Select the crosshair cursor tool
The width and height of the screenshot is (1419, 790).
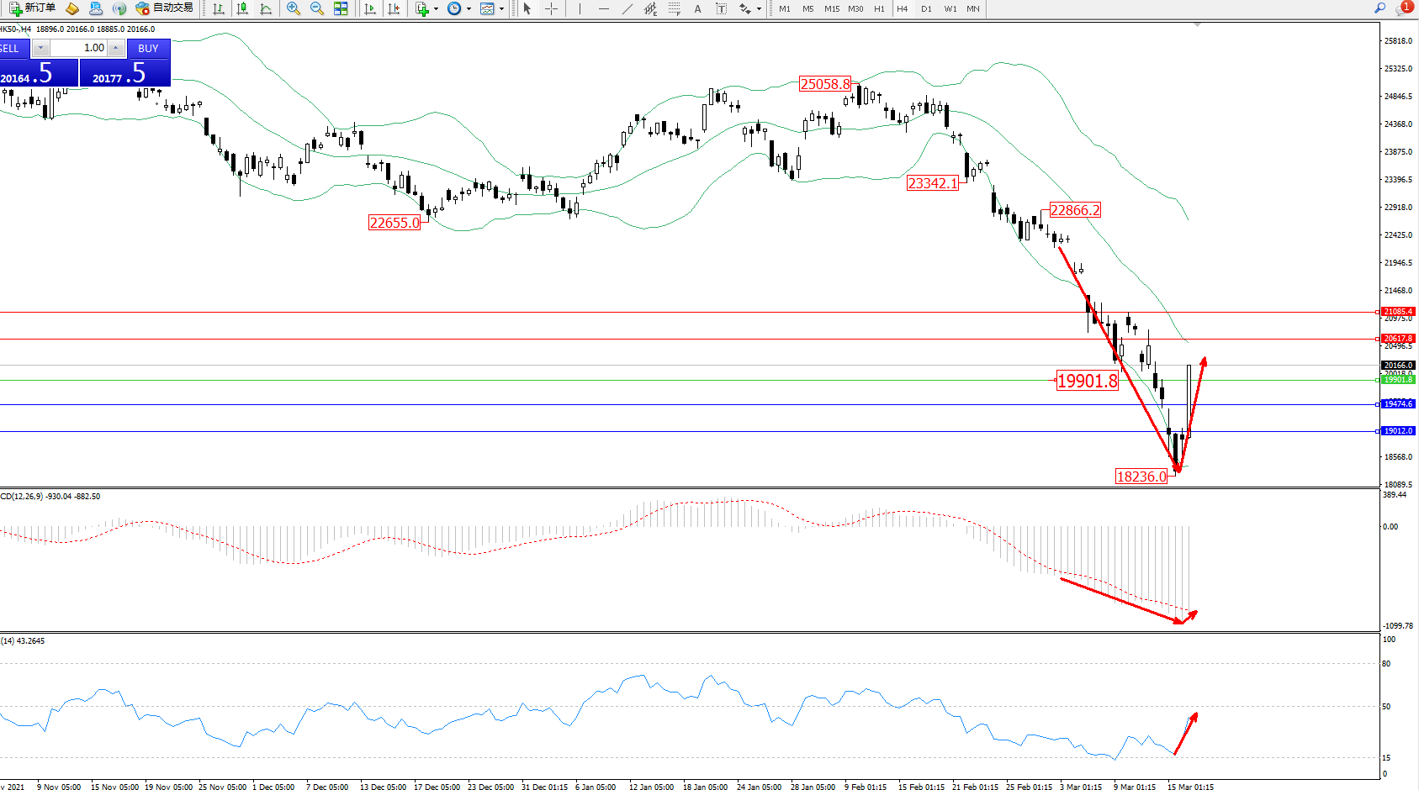pyautogui.click(x=551, y=8)
